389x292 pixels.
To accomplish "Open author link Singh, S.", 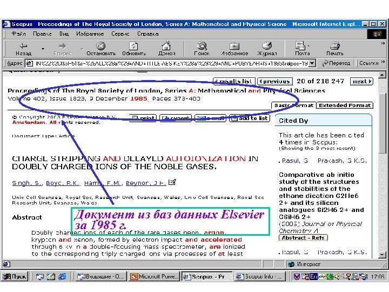I will tap(27, 183).
